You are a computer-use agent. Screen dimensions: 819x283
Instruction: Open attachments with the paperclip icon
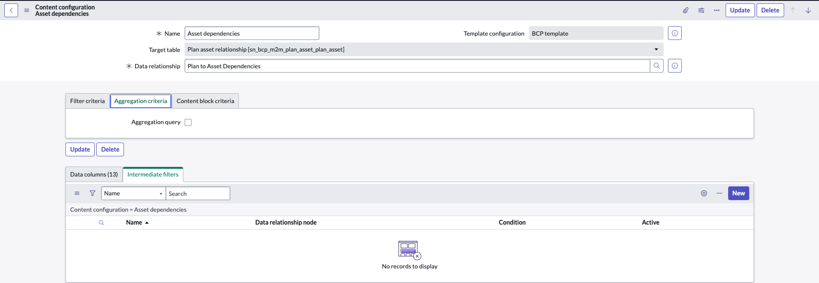point(686,10)
